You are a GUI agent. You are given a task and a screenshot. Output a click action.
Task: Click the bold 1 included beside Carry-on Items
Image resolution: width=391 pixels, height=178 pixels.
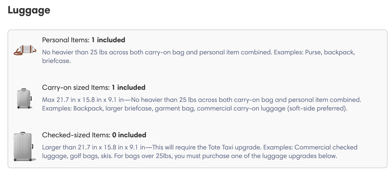(129, 87)
